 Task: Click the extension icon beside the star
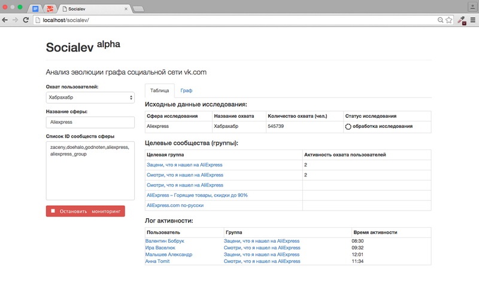(x=462, y=20)
